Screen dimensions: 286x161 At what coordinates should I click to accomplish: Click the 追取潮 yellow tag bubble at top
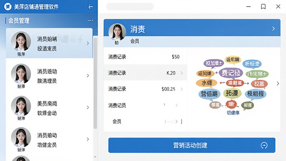233,60
